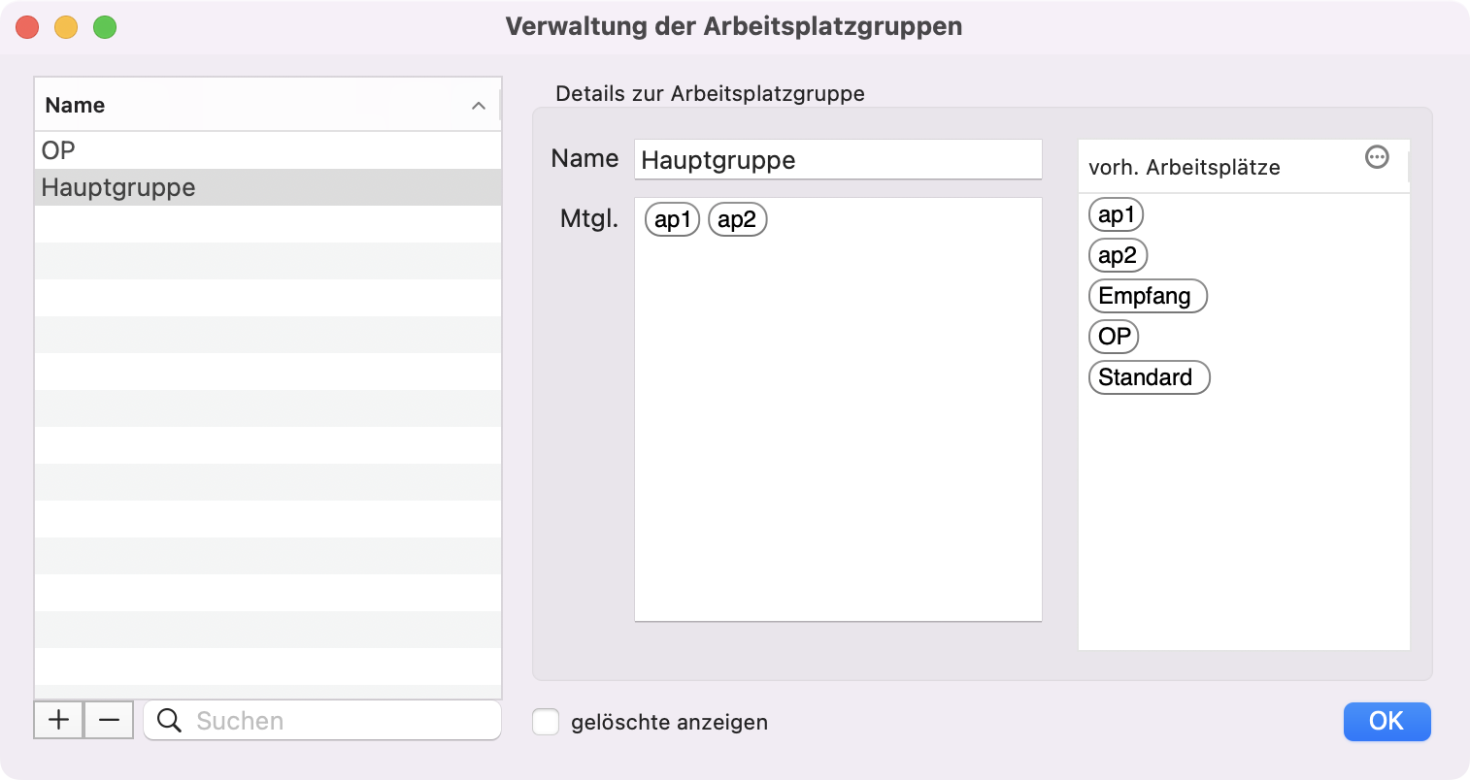Click the magnifier icon in search field
This screenshot has height=780, width=1470.
pyautogui.click(x=169, y=720)
